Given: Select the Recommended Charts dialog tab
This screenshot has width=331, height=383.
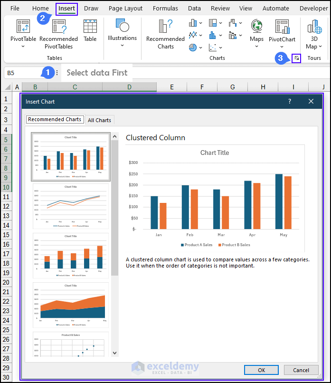Looking at the screenshot, I should pos(55,119).
